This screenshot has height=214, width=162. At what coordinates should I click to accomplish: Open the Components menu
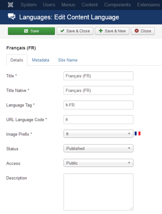click(x=117, y=5)
